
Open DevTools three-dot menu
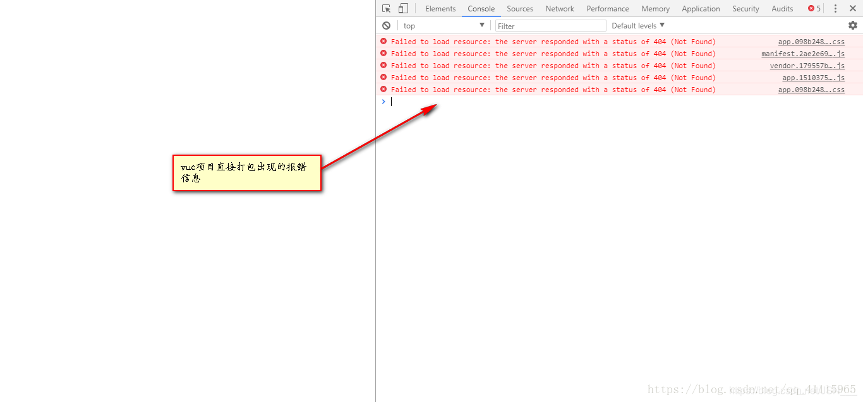coord(835,8)
